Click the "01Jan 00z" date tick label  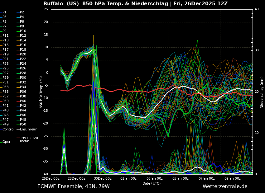(128, 178)
